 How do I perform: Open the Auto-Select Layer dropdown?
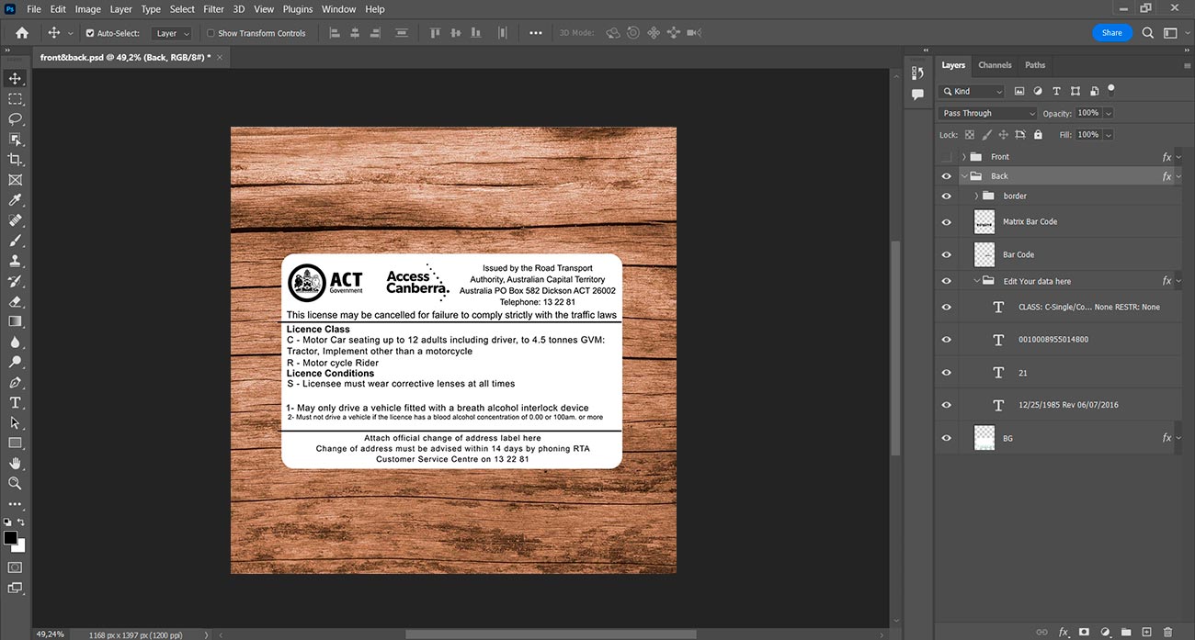coord(172,33)
